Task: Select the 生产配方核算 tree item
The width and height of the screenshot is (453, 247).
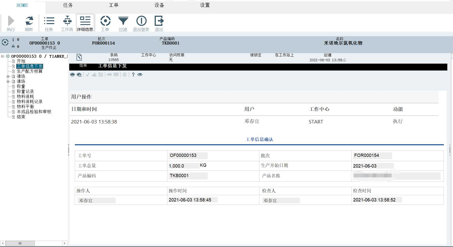Action: 30,71
